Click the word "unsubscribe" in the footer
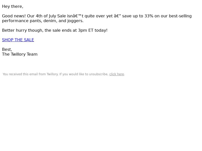The image size is (202, 151). pyautogui.click(x=99, y=74)
